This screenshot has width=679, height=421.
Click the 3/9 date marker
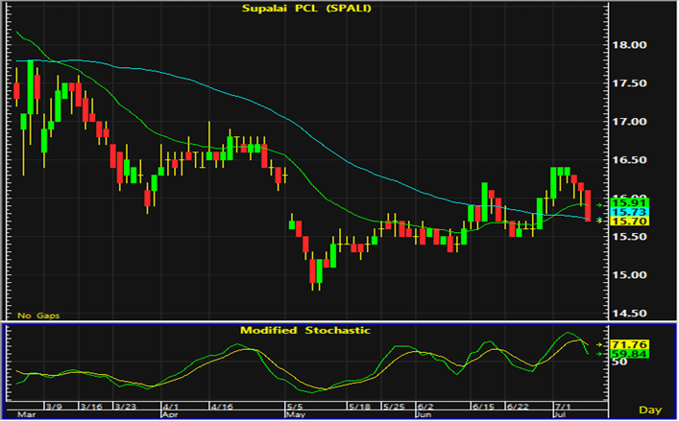[x=54, y=407]
